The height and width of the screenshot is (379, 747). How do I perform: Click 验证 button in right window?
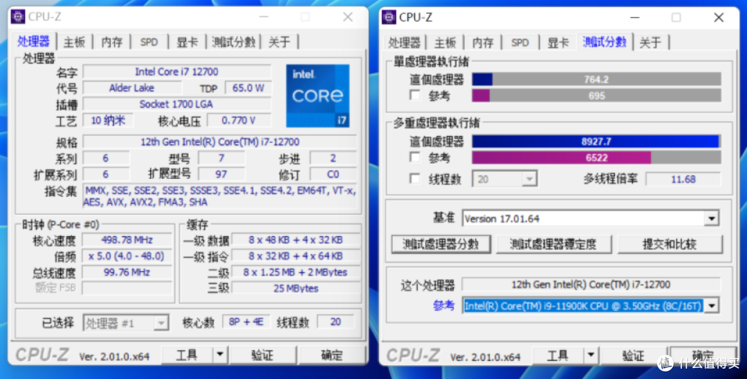[x=634, y=356]
